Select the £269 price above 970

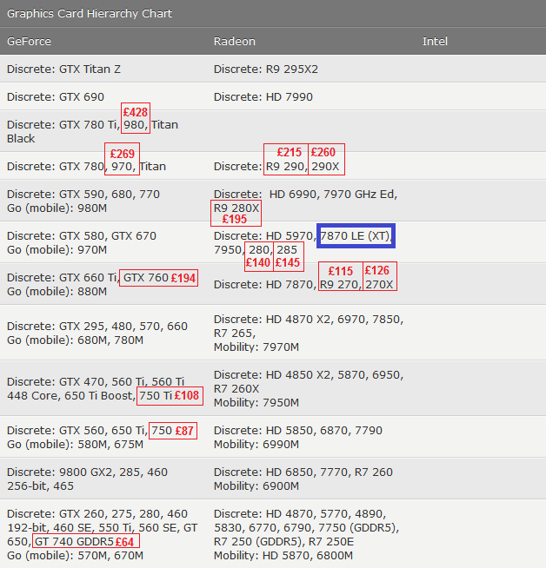click(x=122, y=154)
